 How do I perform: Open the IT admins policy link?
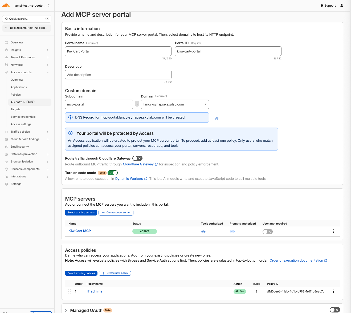click(95, 291)
